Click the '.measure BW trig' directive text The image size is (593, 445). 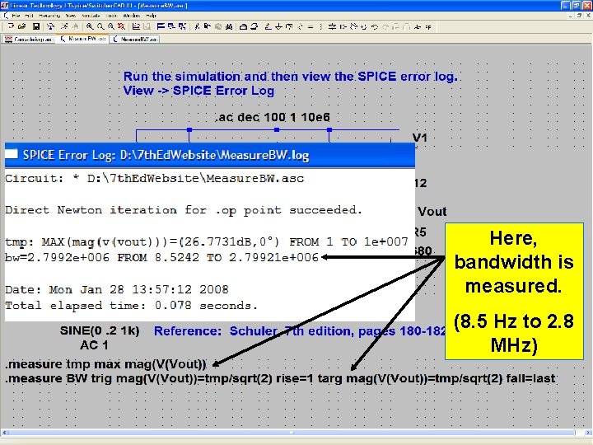coord(280,378)
